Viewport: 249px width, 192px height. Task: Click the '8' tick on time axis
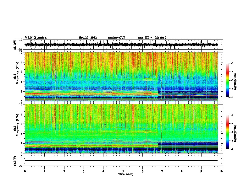click(x=182, y=171)
